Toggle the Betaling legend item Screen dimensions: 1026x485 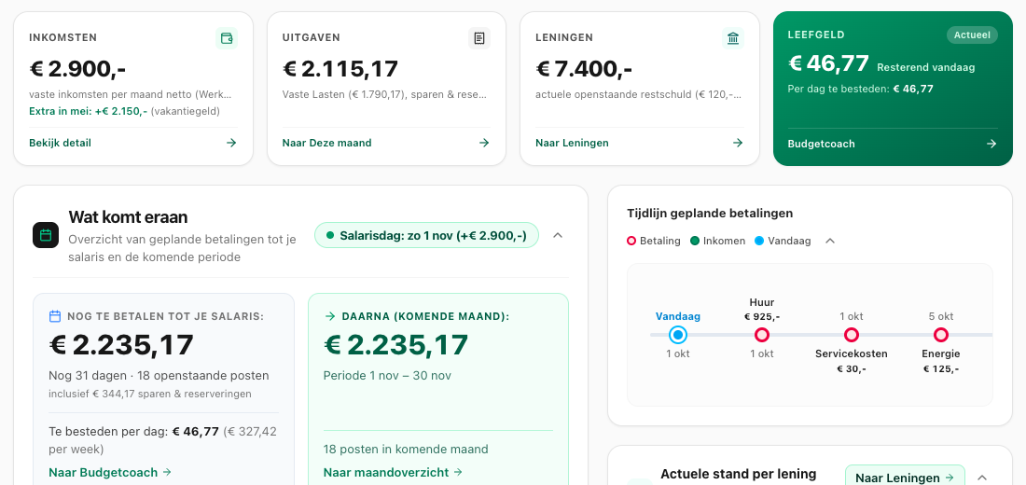point(654,241)
